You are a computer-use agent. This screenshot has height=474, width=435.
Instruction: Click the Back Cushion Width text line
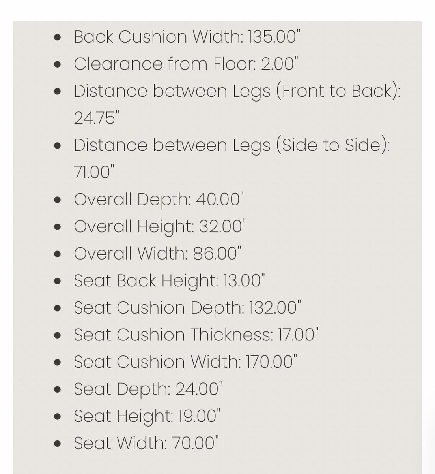pyautogui.click(x=187, y=37)
